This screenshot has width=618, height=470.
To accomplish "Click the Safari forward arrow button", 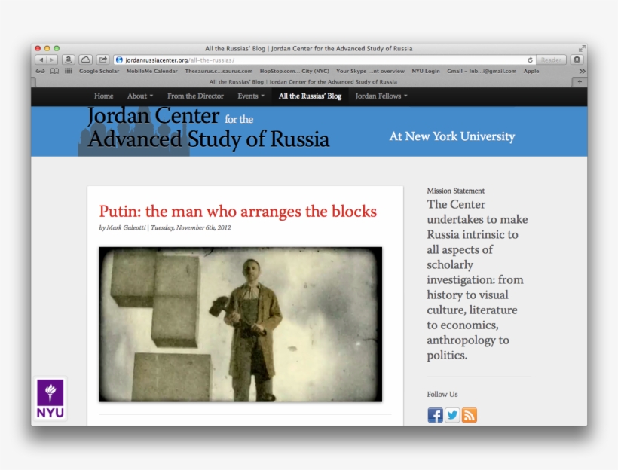I will (52, 60).
